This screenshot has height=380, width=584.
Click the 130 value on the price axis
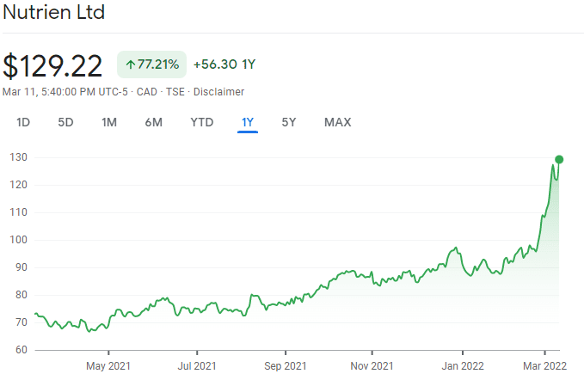coord(19,157)
